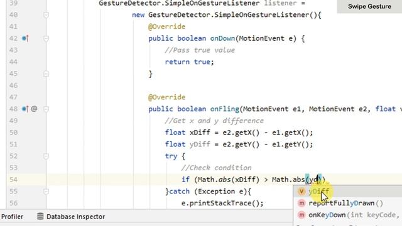Collapse the onFling method fold at line 48

coord(46,109)
